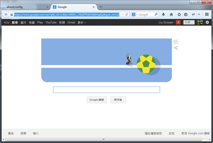Open Play in Google top bar

pos(40,23)
